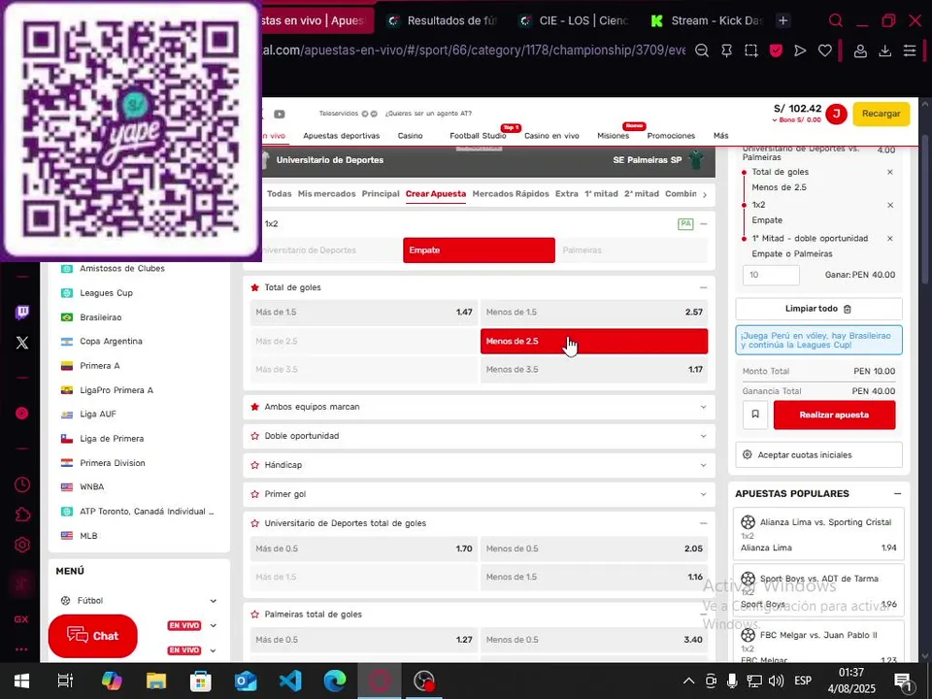Open extensions cube icon in sidebar
The image size is (932, 699).
22,515
